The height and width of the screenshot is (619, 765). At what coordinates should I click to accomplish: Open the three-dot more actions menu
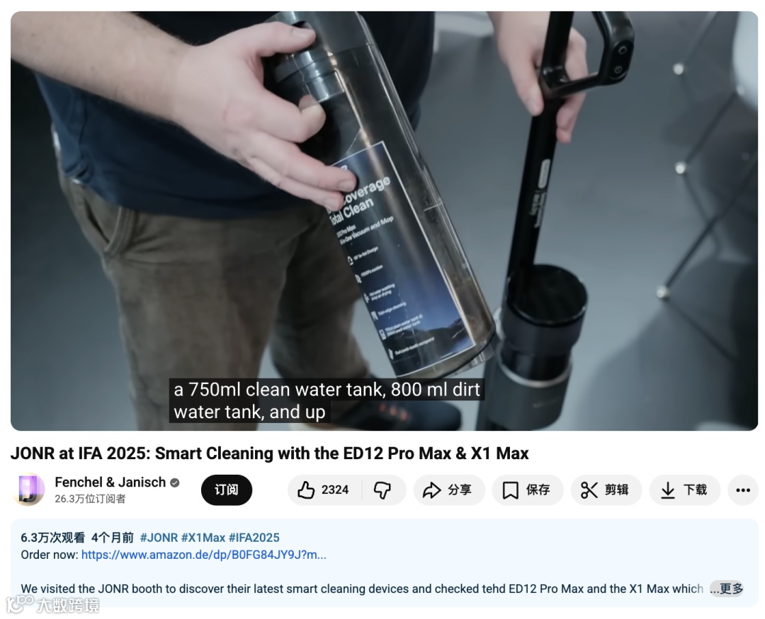pos(742,490)
